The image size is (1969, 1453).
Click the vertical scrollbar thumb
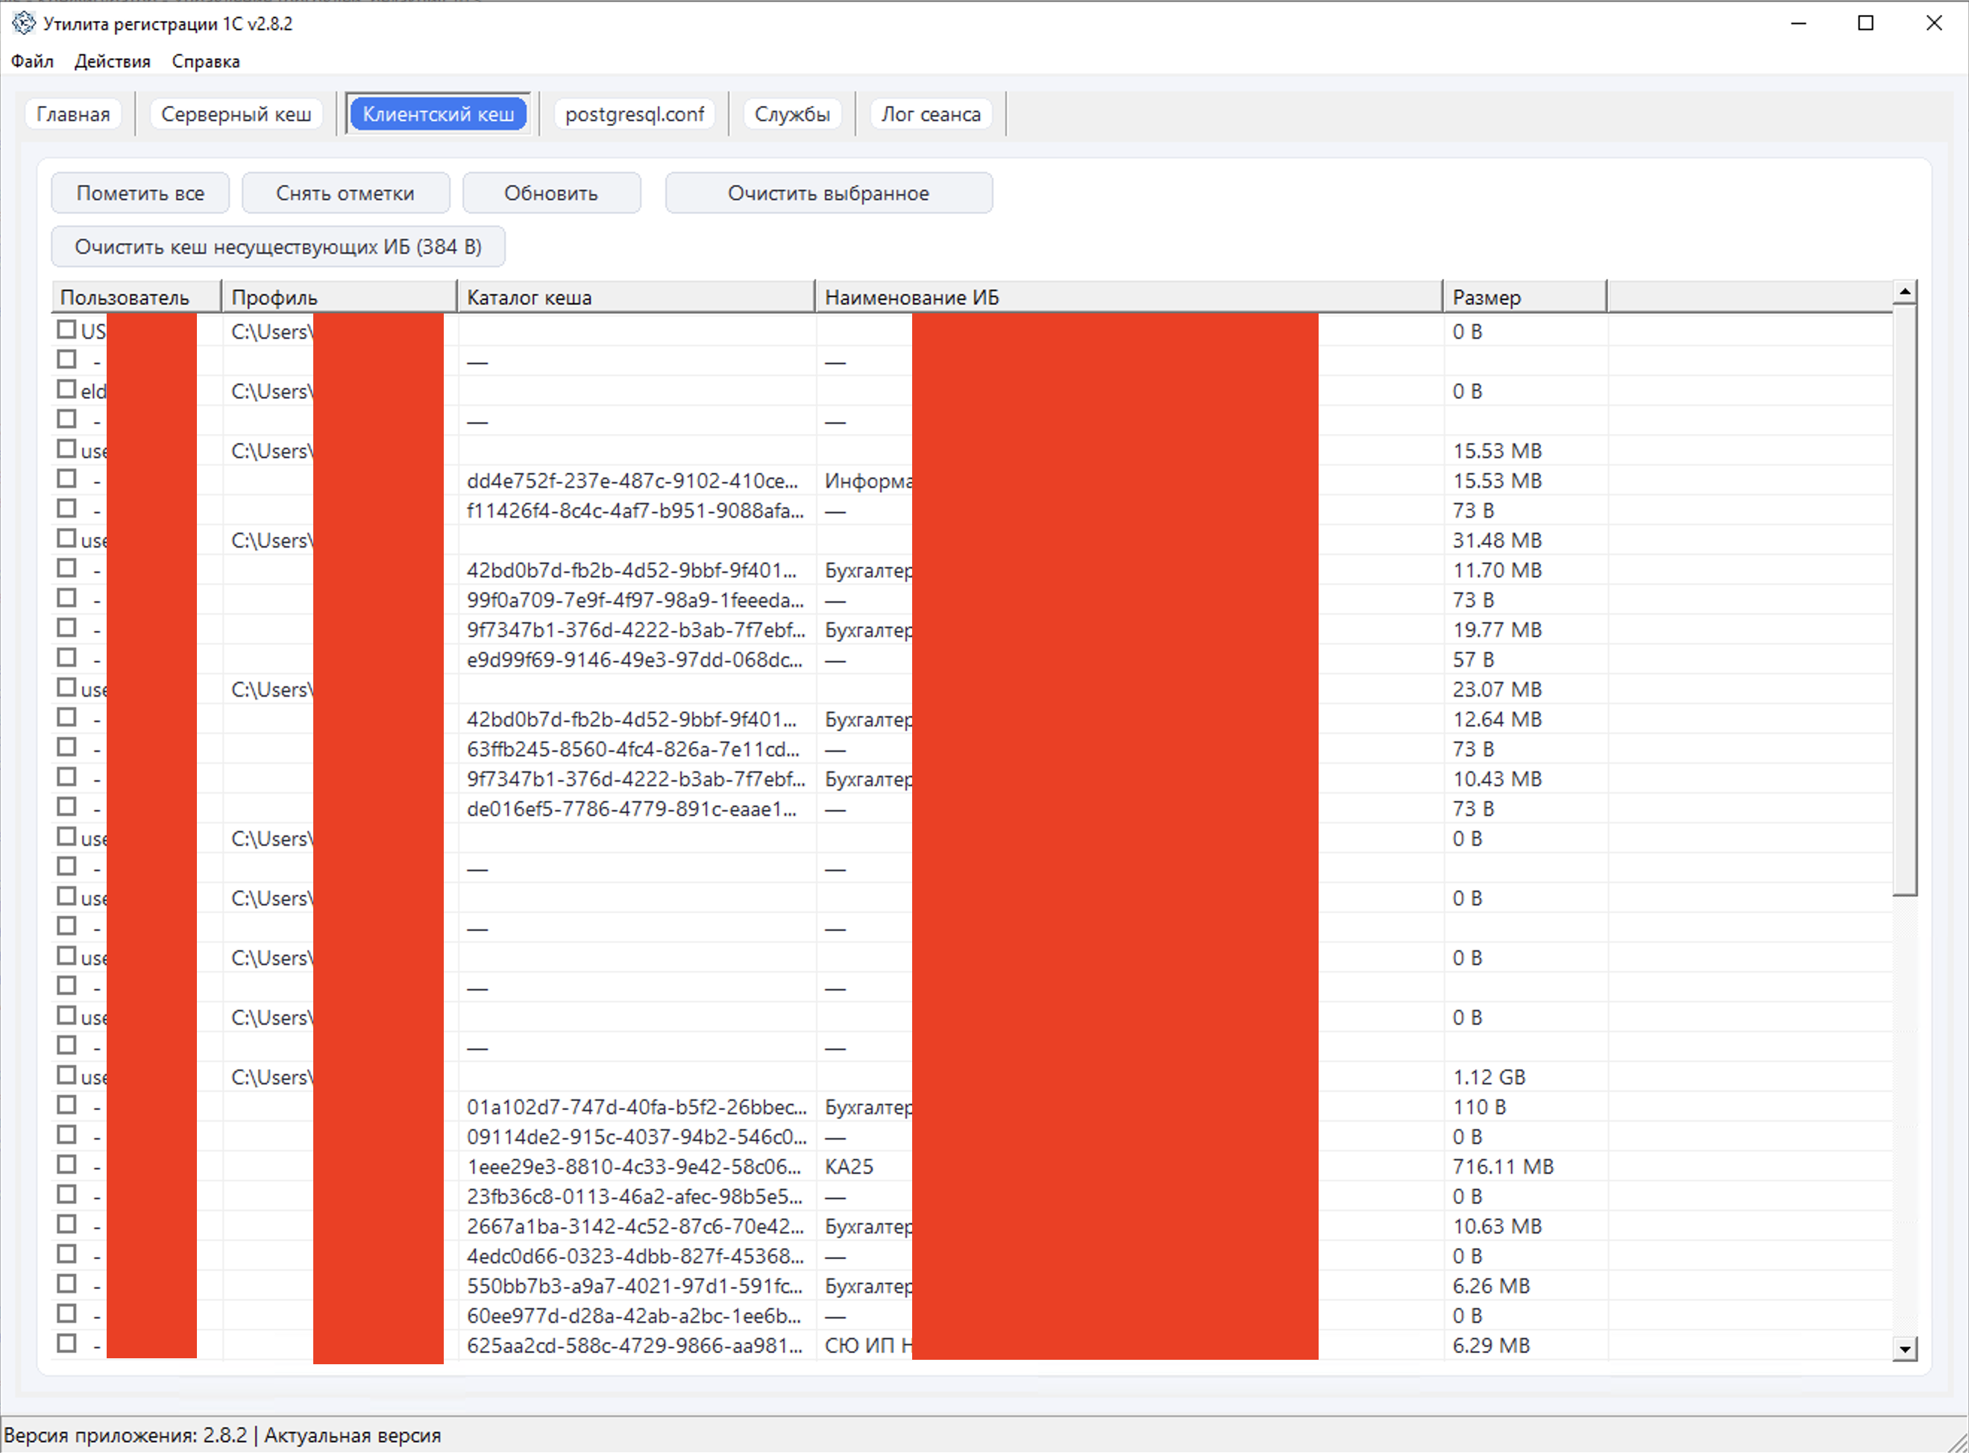[1904, 598]
